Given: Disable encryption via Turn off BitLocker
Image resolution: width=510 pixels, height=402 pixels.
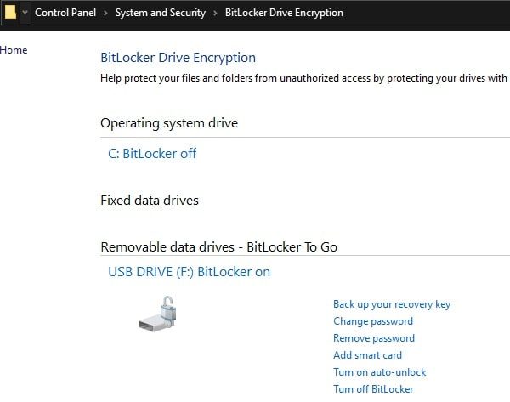Looking at the screenshot, I should 373,389.
